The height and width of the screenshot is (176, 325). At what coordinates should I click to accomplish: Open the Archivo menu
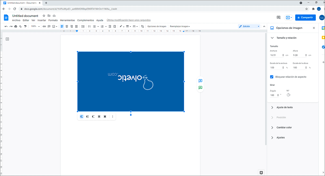click(x=16, y=20)
